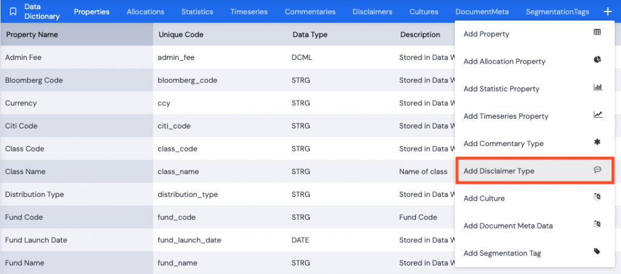This screenshot has height=274, width=621.
Task: Click the bar chart icon for Statistic Property
Action: point(597,87)
